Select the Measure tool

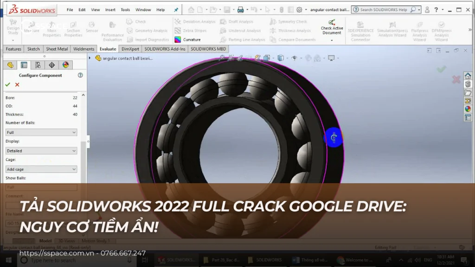pyautogui.click(x=32, y=27)
